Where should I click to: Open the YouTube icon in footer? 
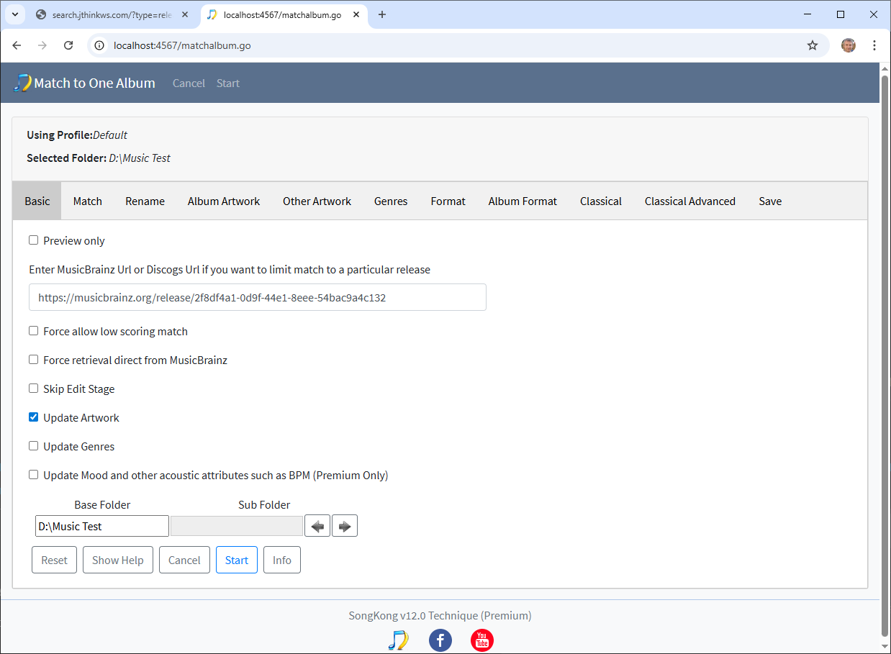tap(481, 640)
